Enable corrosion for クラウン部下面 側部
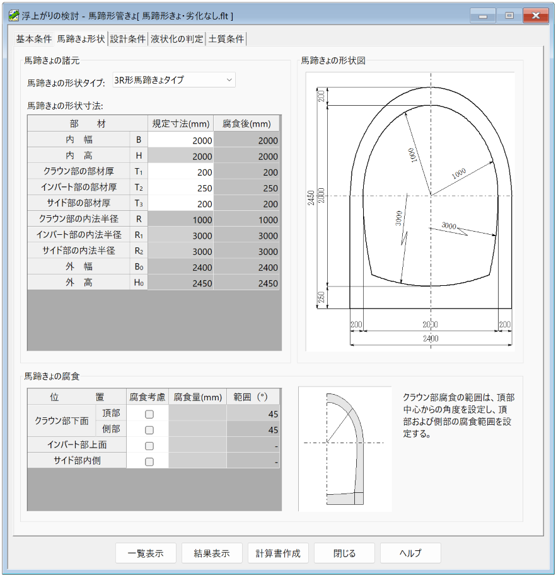The image size is (556, 576). (149, 430)
